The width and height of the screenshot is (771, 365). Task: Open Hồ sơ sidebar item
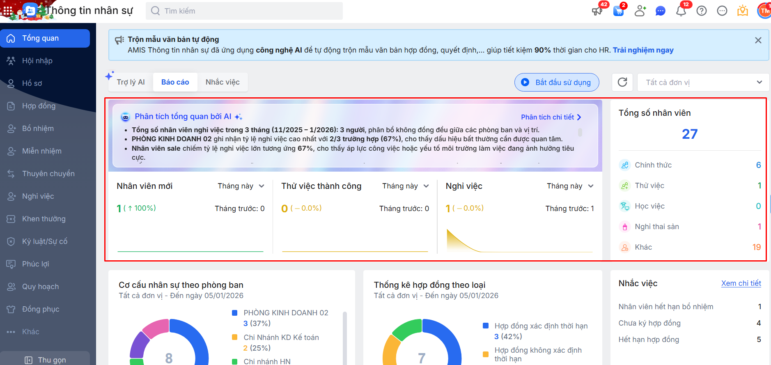click(x=45, y=83)
